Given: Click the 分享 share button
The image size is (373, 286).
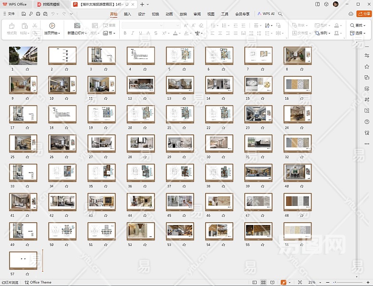Looking at the screenshot, I should click(x=364, y=14).
